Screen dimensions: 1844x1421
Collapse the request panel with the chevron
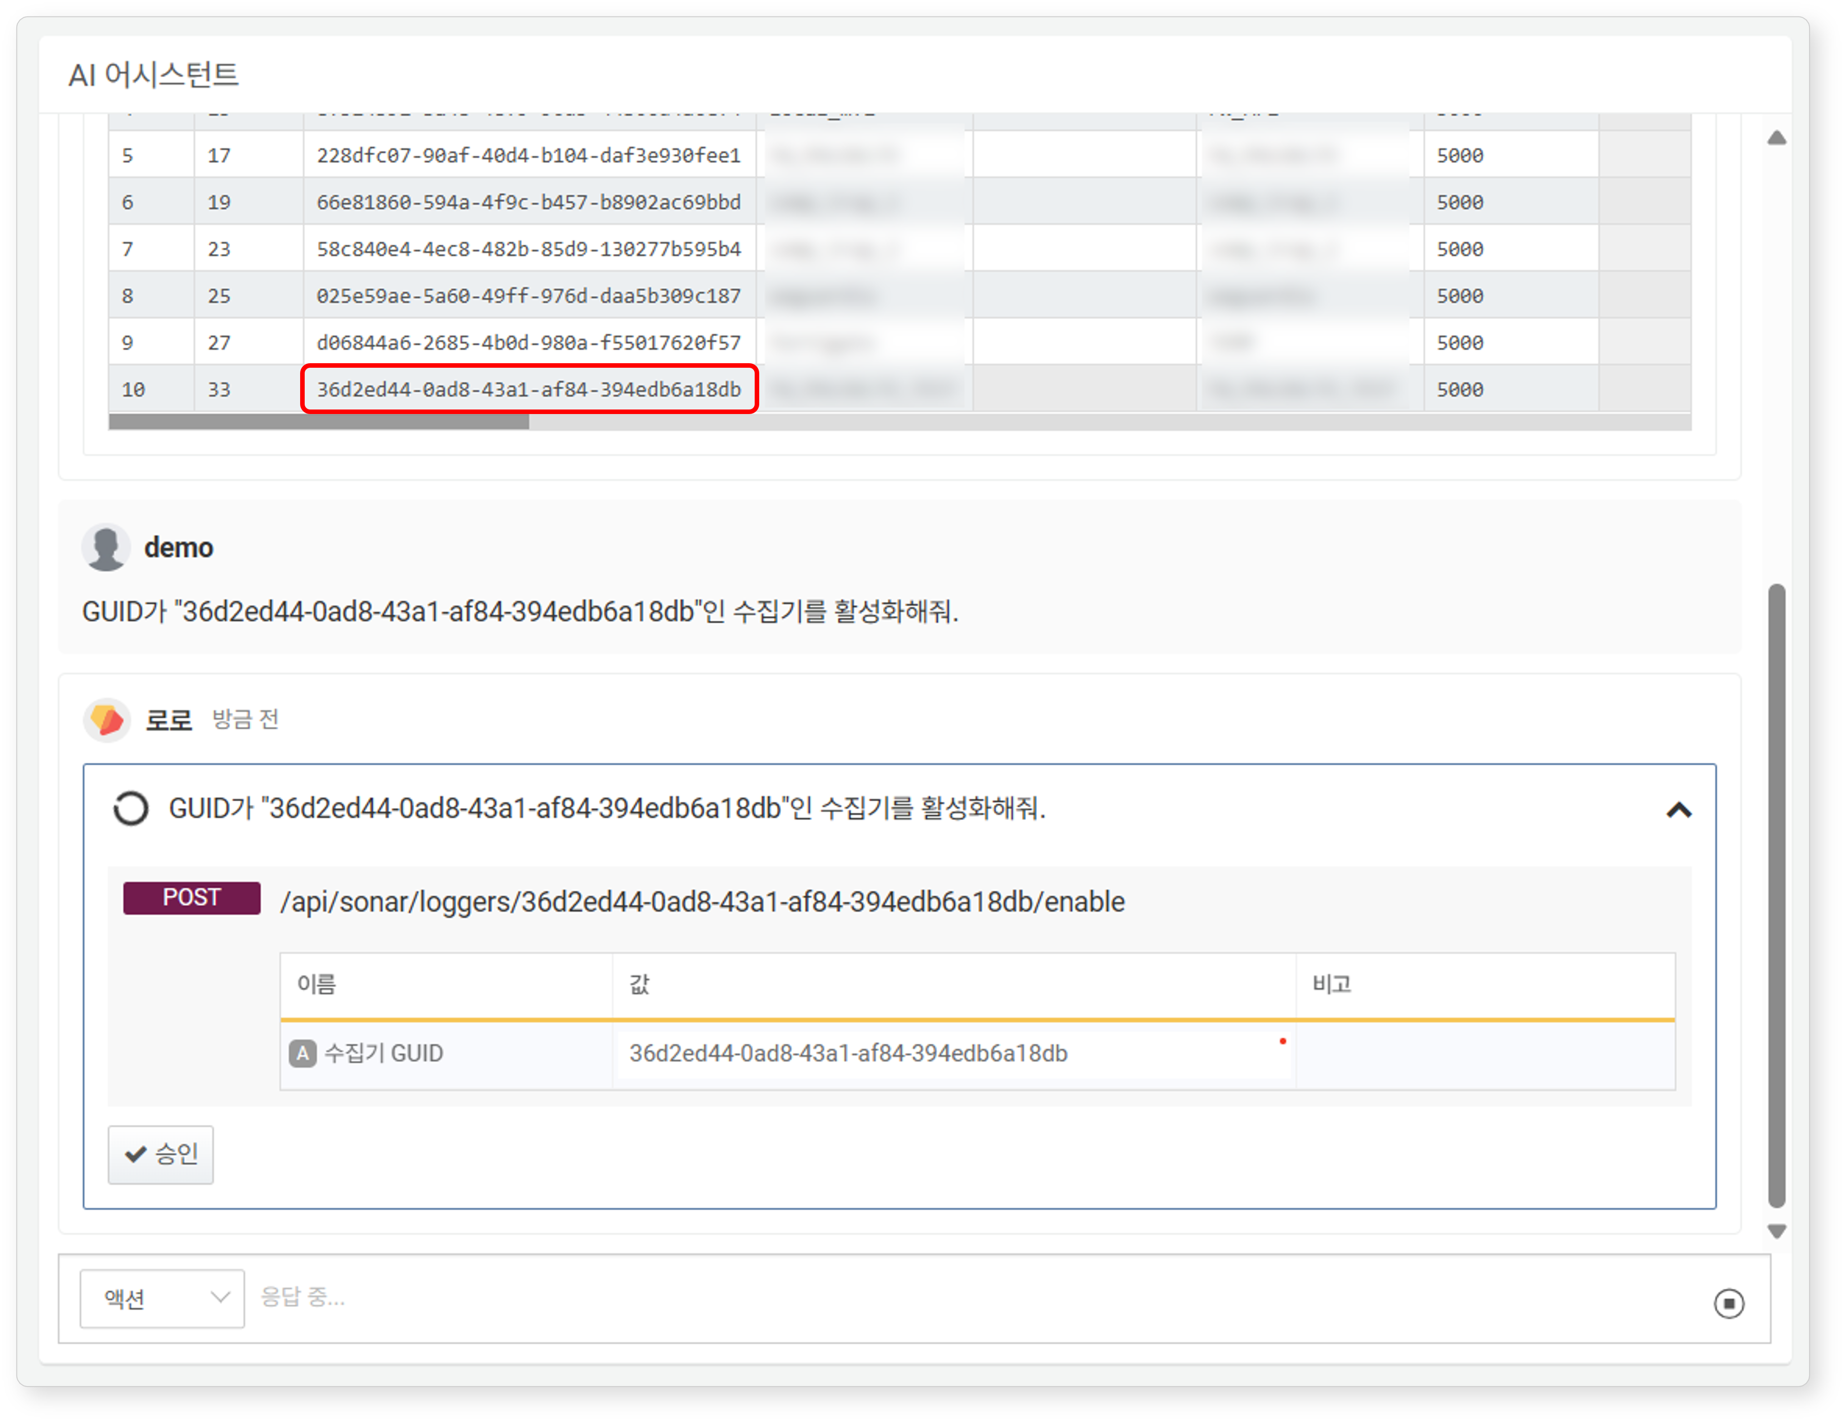(x=1679, y=810)
